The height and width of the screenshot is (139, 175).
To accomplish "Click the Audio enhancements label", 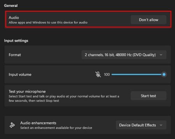I will (x=38, y=123).
